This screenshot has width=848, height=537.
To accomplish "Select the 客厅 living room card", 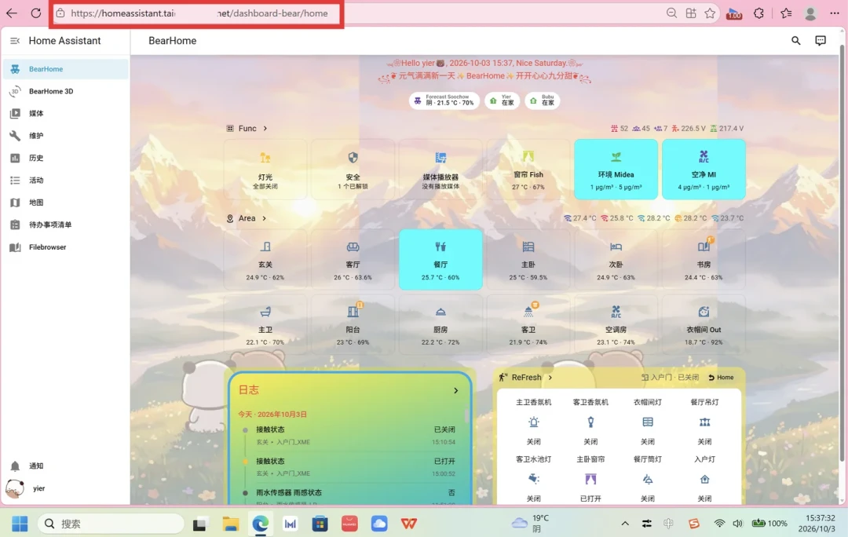I will (353, 260).
